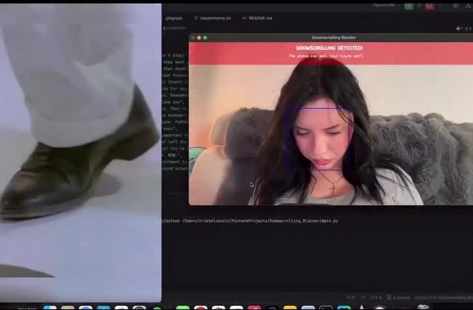
Task: Minimize the Doomscrolling Blocker window
Action: (199, 38)
